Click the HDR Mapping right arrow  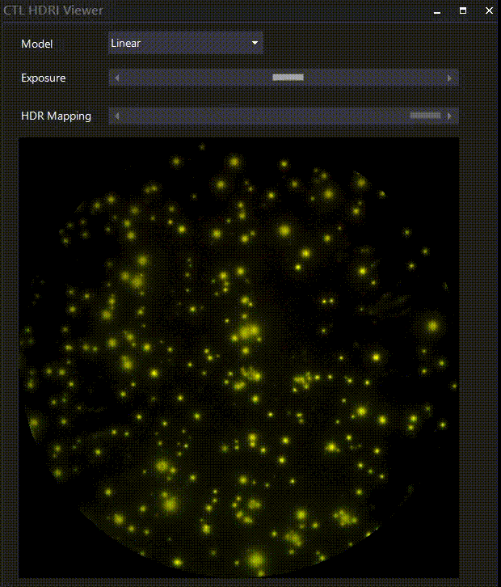tap(449, 116)
